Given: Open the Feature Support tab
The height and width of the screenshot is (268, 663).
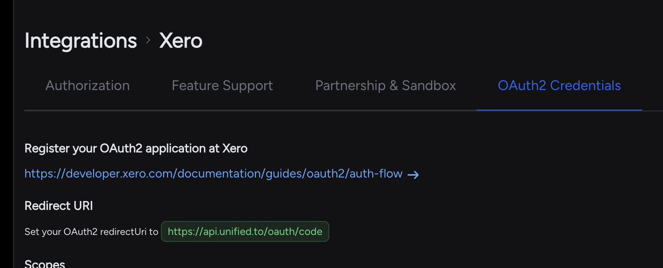Looking at the screenshot, I should pos(222,86).
